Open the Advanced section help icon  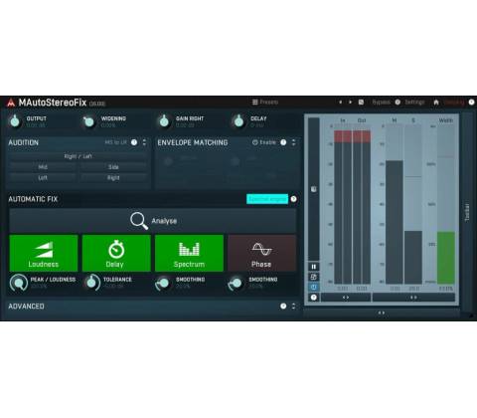click(283, 307)
